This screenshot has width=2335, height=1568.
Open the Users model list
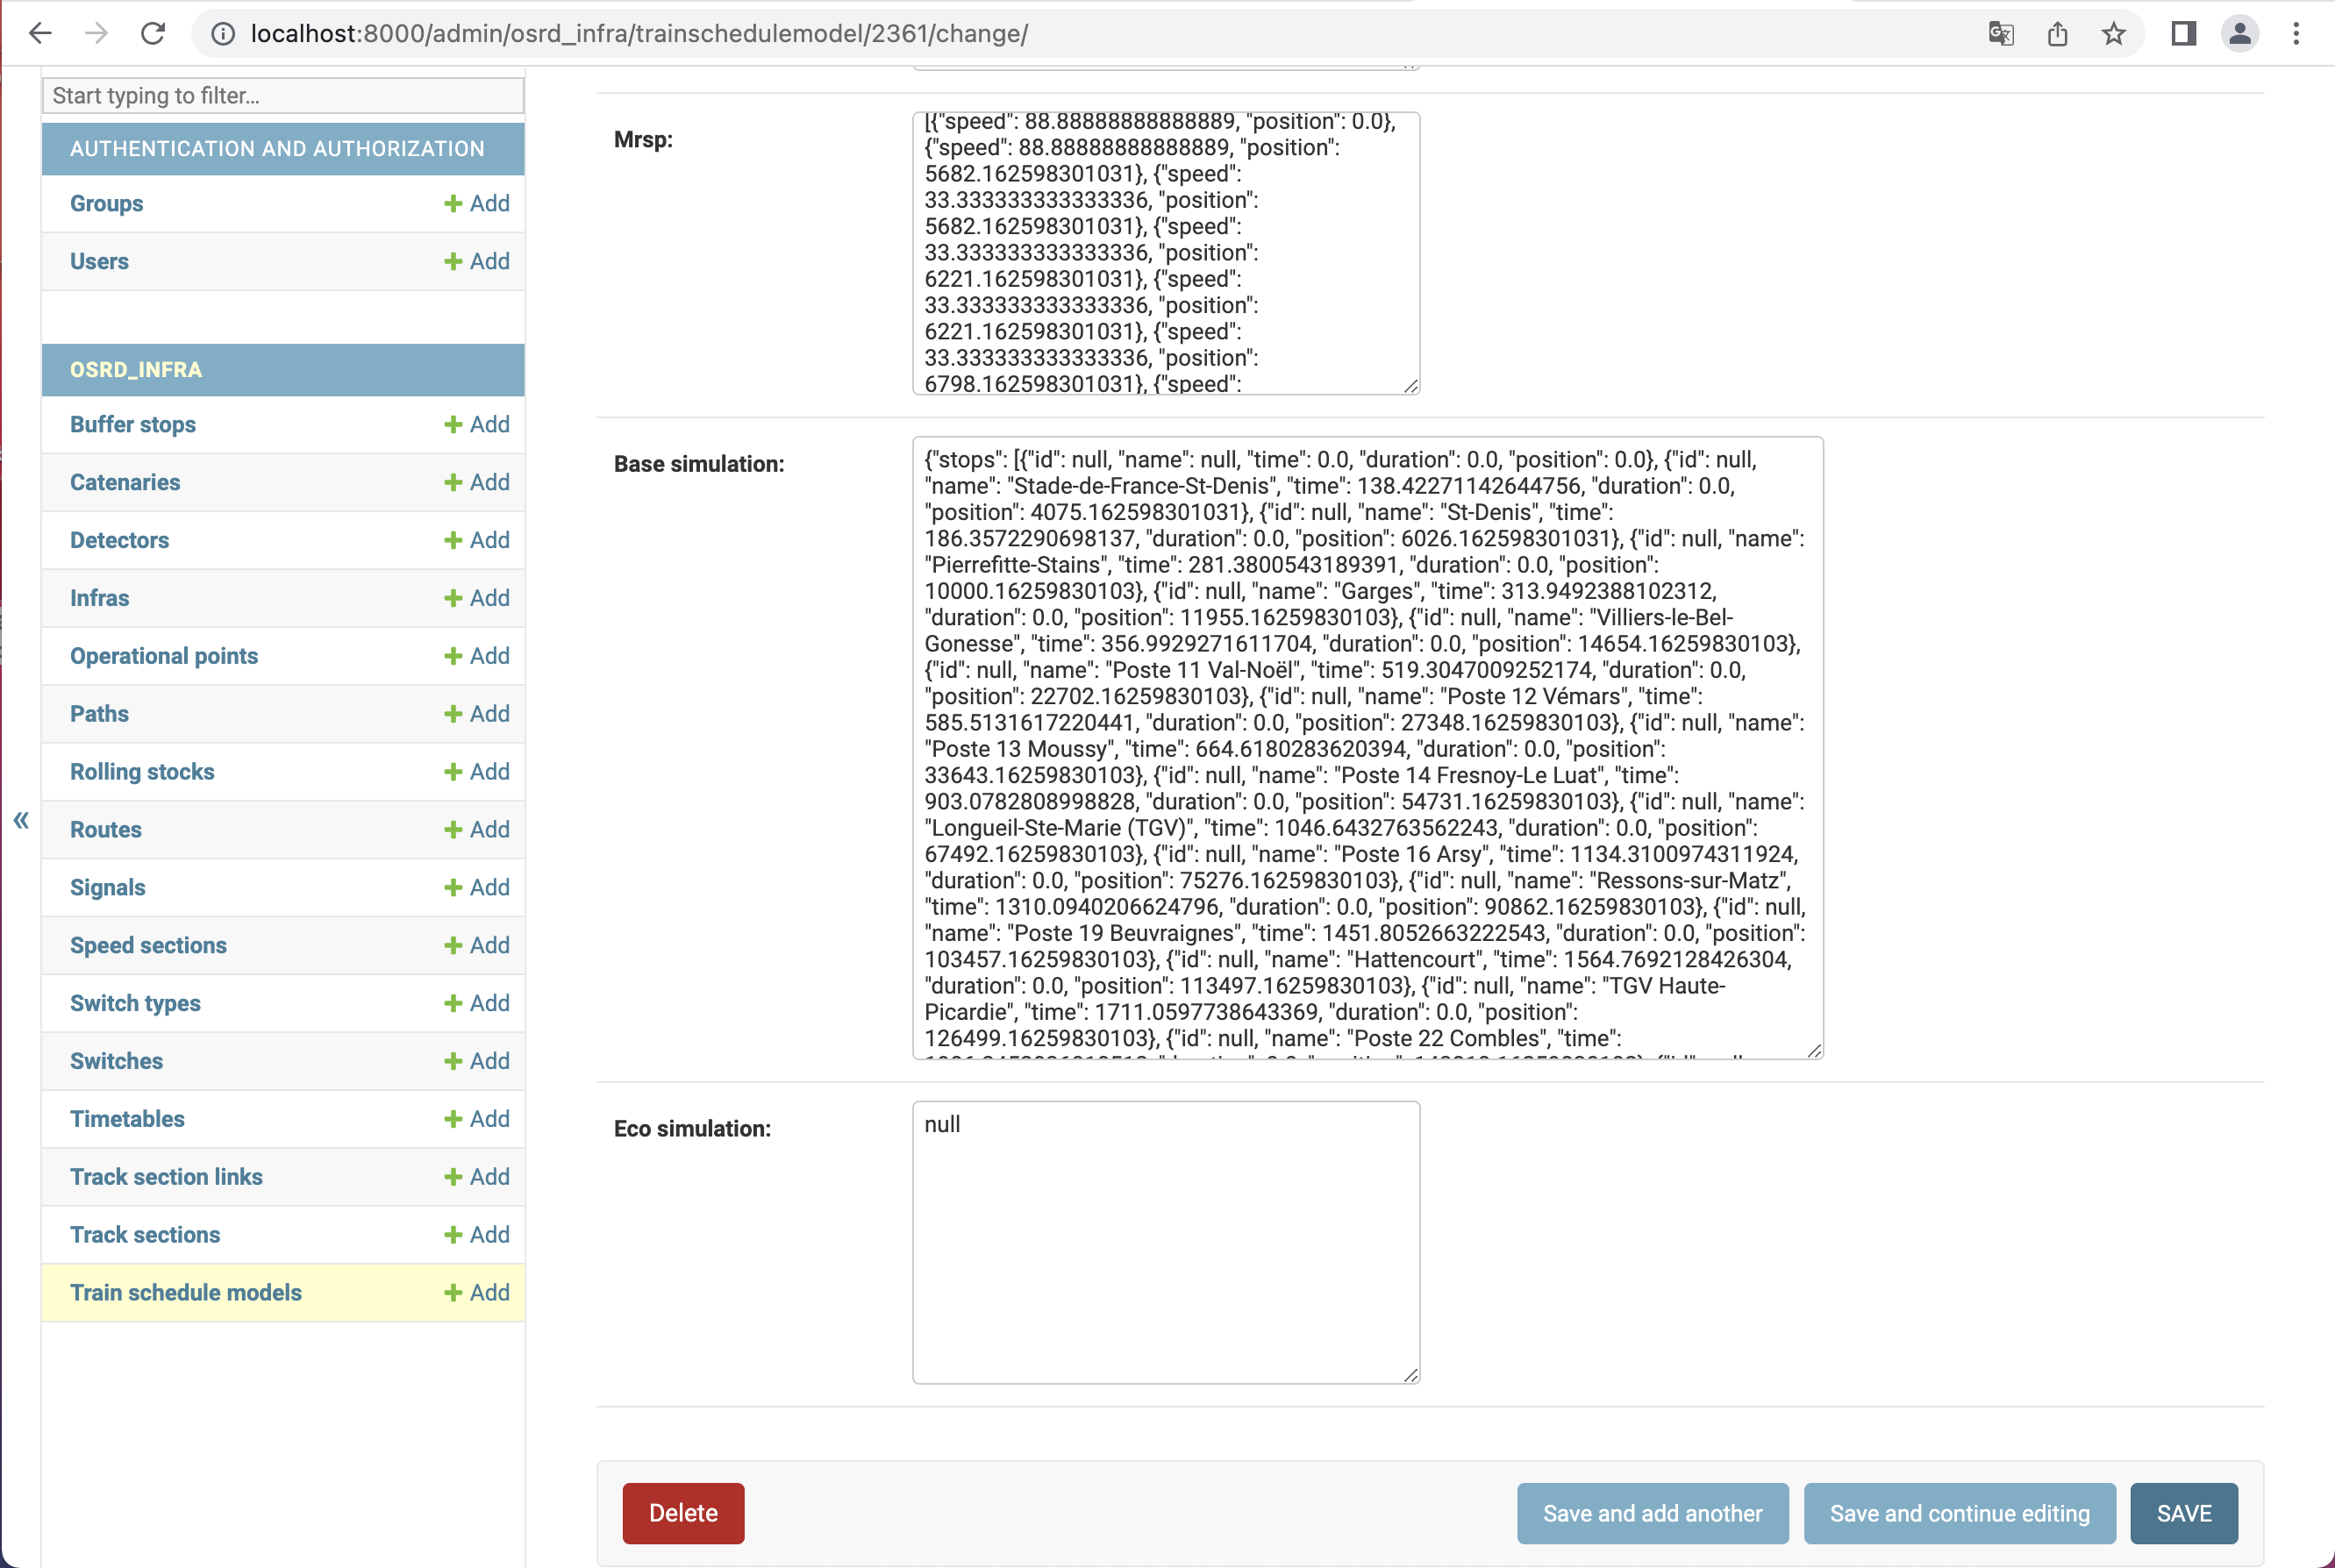99,261
